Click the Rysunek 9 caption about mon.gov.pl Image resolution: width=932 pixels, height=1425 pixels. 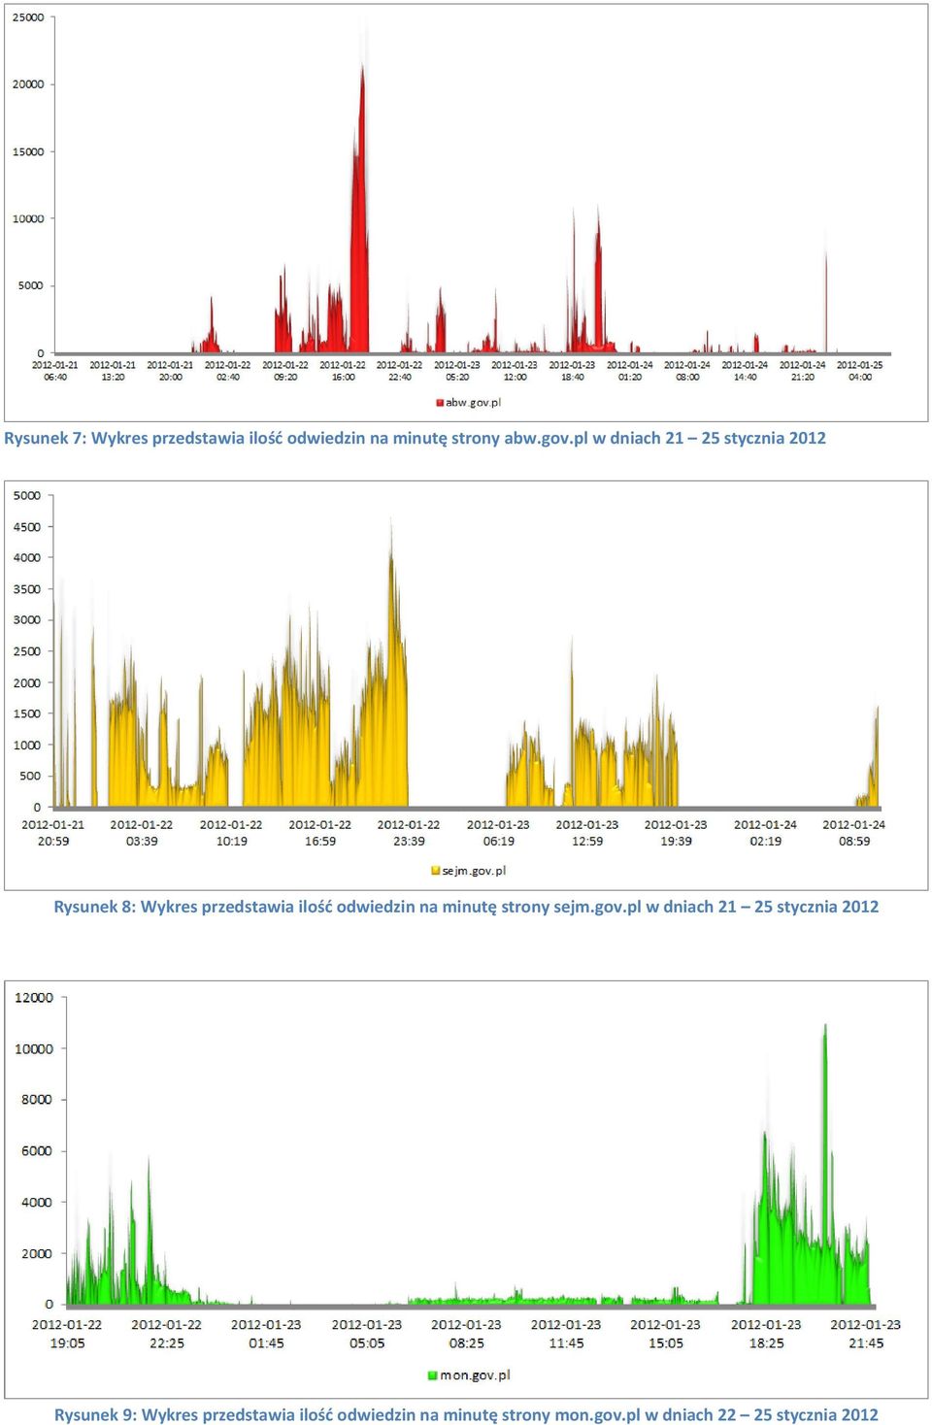pyautogui.click(x=466, y=1414)
